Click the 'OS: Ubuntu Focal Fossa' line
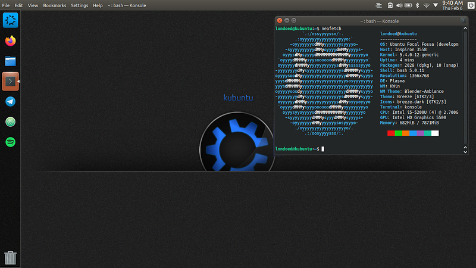The width and height of the screenshot is (476, 268). (x=419, y=44)
